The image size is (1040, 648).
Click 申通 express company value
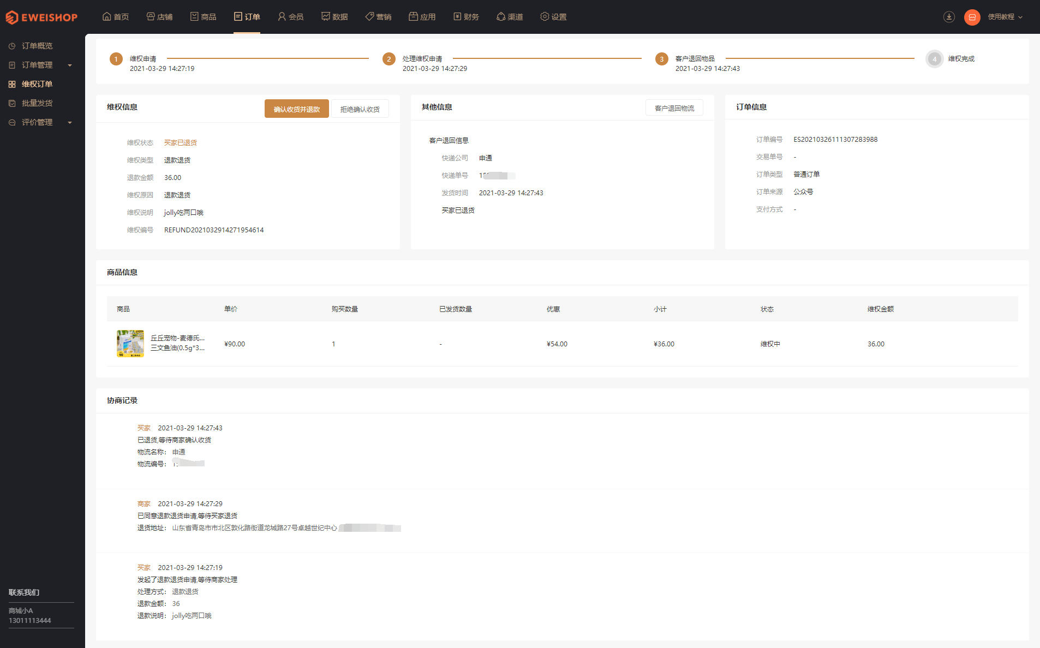pos(486,158)
